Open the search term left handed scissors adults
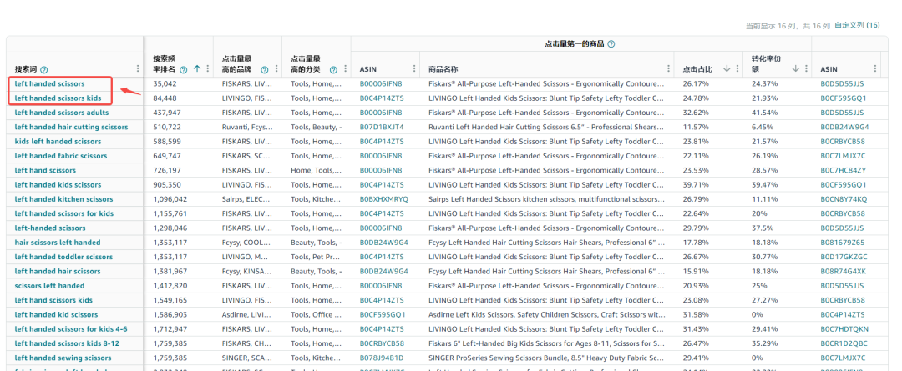Image resolution: width=902 pixels, height=371 pixels. point(62,113)
